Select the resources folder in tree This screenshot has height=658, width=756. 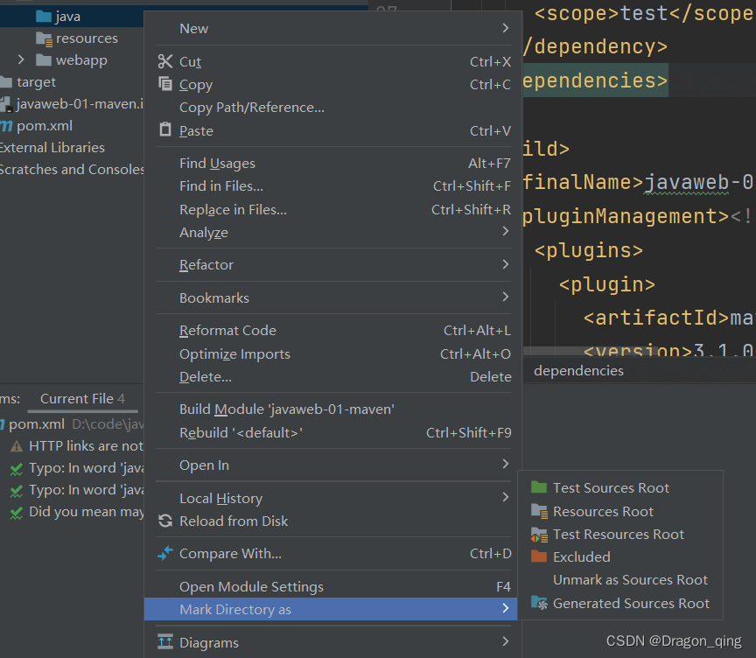pos(86,38)
